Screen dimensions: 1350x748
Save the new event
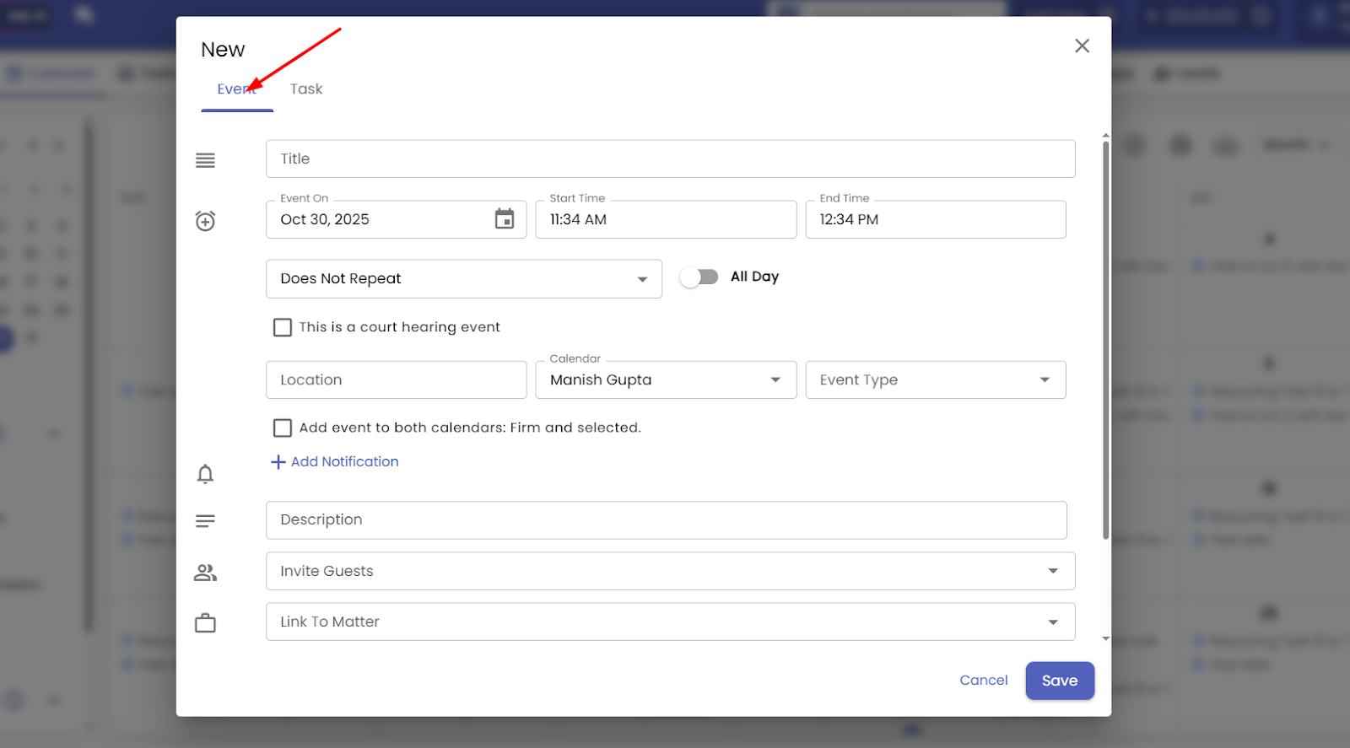[x=1059, y=680]
